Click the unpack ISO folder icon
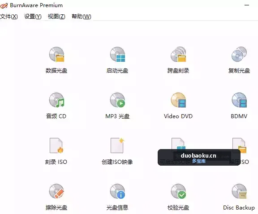The image size is (258, 214). click(x=239, y=146)
